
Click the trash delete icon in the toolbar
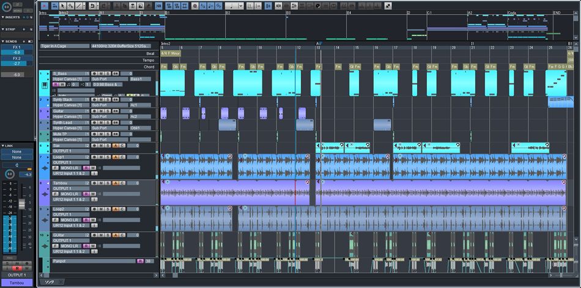(132, 6)
